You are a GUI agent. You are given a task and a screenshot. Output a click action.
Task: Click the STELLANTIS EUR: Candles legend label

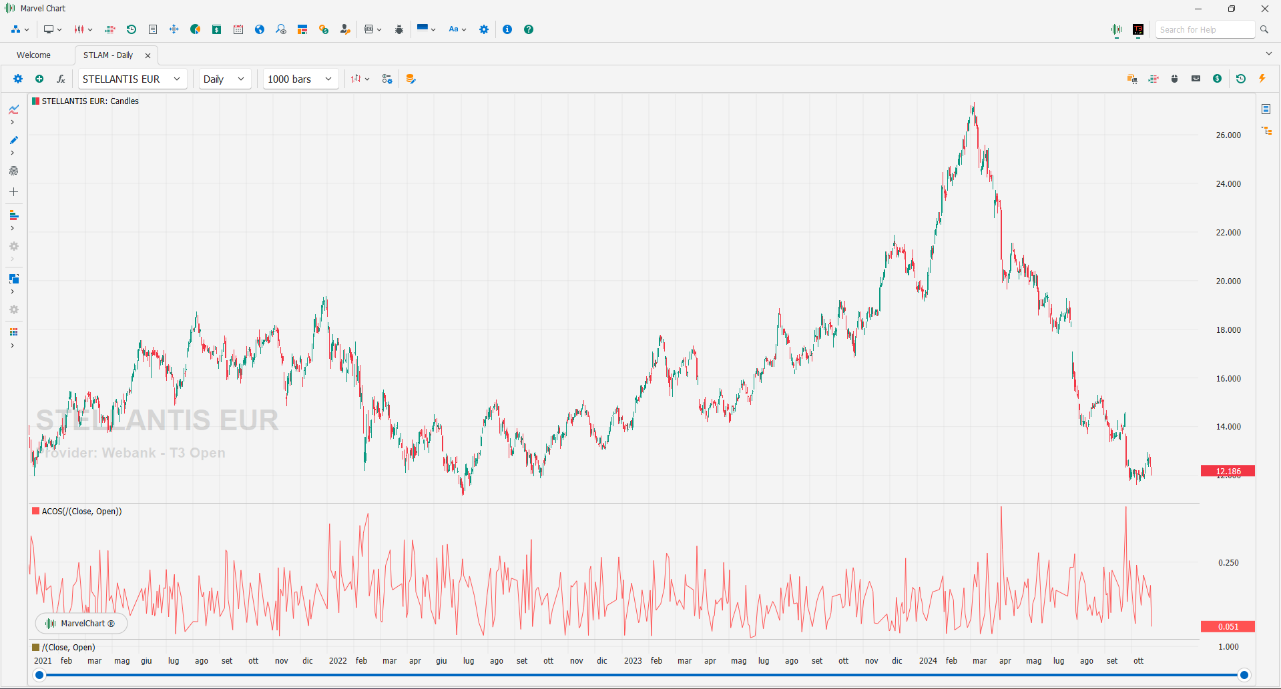click(90, 101)
